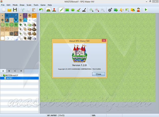Screen dimensions: 159x117
Task: Close About dialog with red X
Action: coord(104,40)
